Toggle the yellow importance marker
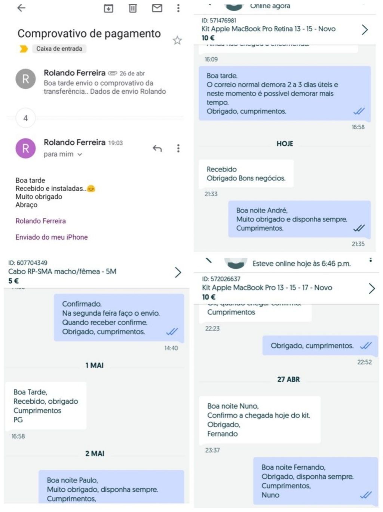 tap(24, 49)
